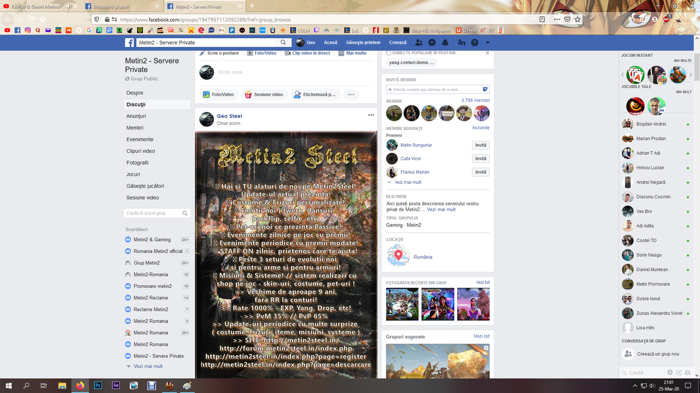Open the friend requests icon in the header
Viewport: 700px width, 393px height.
click(x=419, y=43)
